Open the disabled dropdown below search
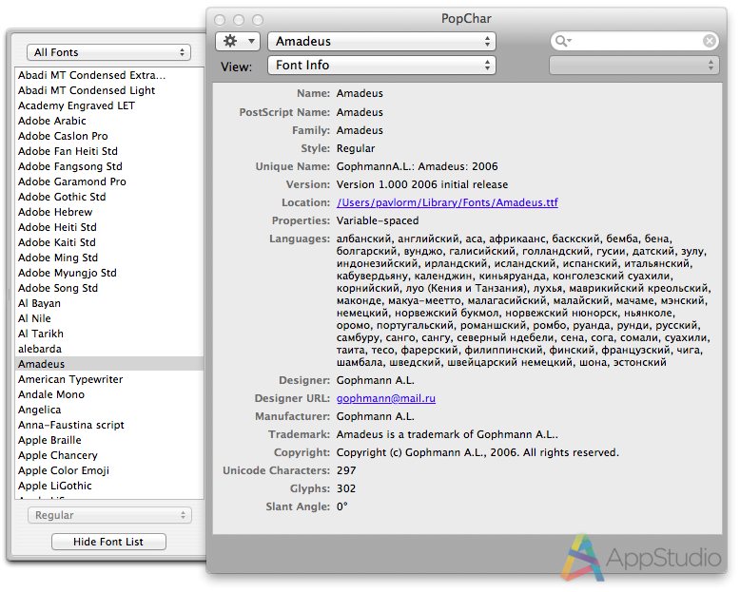 pyautogui.click(x=634, y=65)
